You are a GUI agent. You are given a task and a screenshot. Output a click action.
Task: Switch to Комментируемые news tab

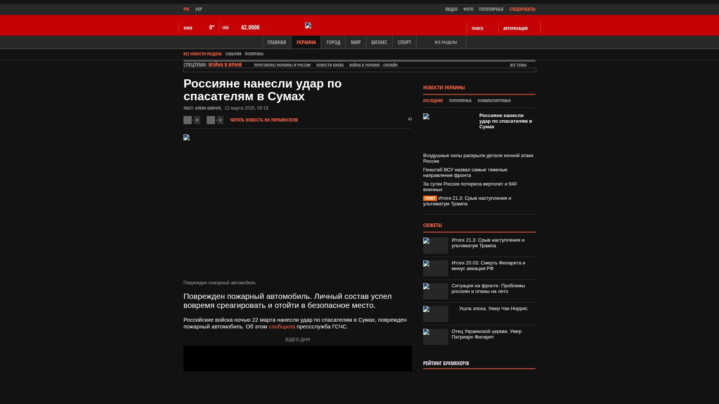(x=494, y=101)
